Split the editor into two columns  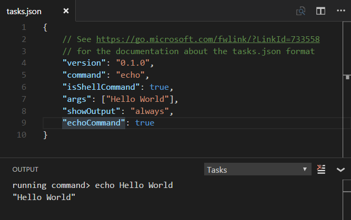(x=320, y=11)
